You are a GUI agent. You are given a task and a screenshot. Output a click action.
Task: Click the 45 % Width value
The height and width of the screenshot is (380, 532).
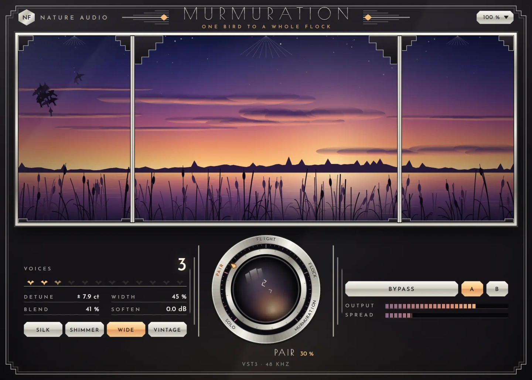pos(179,297)
